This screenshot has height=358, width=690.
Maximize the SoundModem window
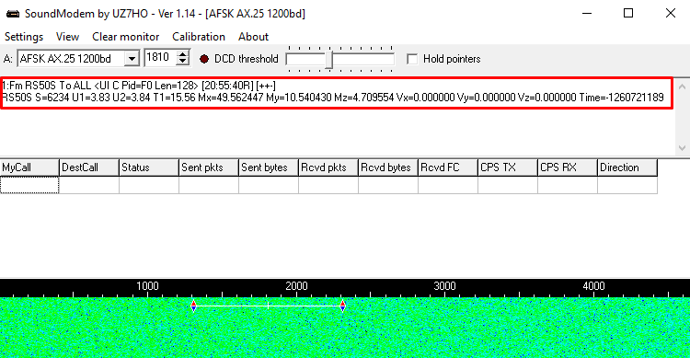pos(628,13)
